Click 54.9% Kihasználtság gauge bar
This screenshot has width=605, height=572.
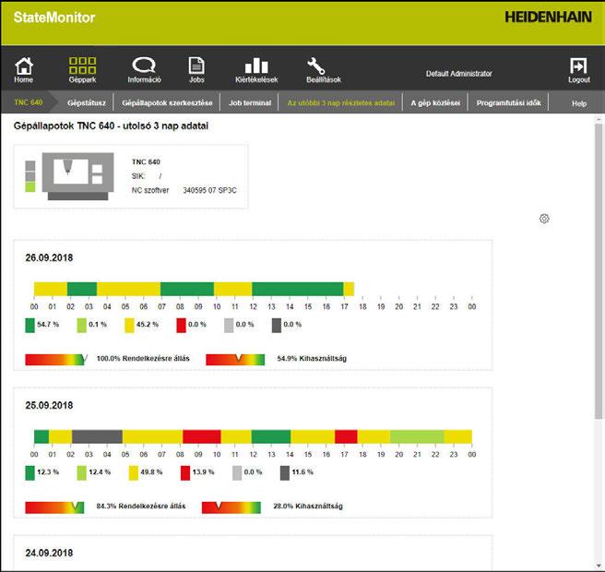point(235,359)
